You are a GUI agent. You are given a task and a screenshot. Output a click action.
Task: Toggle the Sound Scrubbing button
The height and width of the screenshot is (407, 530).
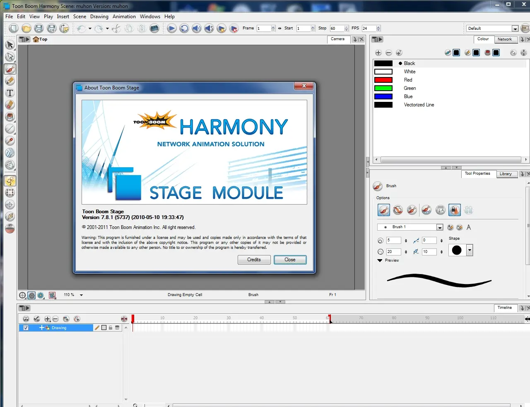click(209, 28)
